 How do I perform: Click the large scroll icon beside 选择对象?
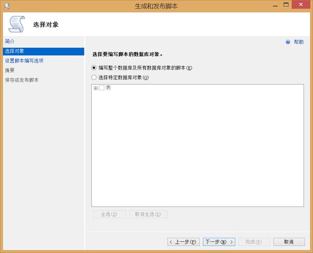[16, 25]
